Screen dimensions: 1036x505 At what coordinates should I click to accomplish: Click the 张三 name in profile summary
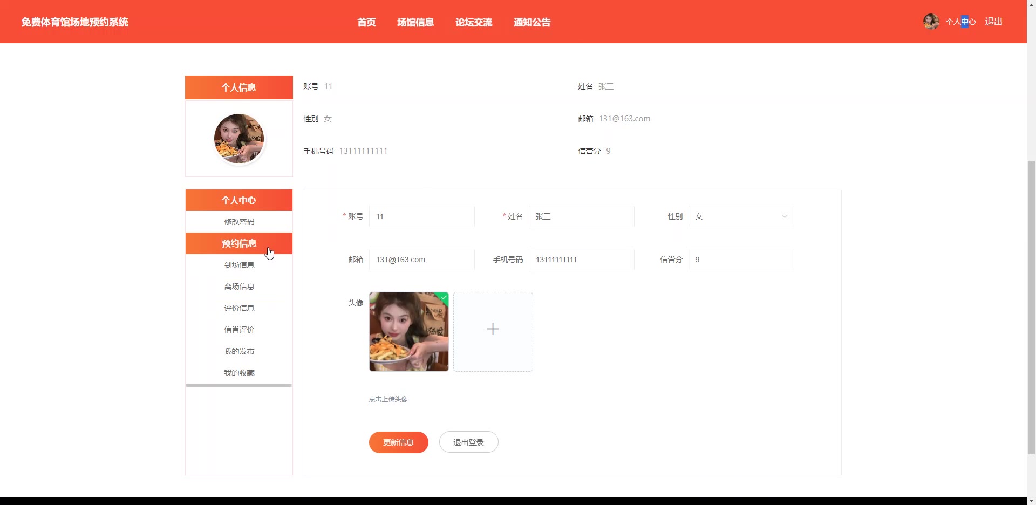(x=606, y=86)
